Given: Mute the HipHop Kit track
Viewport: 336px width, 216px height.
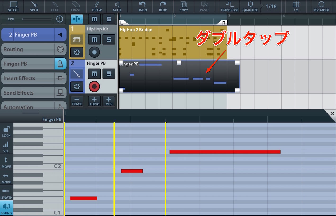Looking at the screenshot, I should [x=94, y=40].
